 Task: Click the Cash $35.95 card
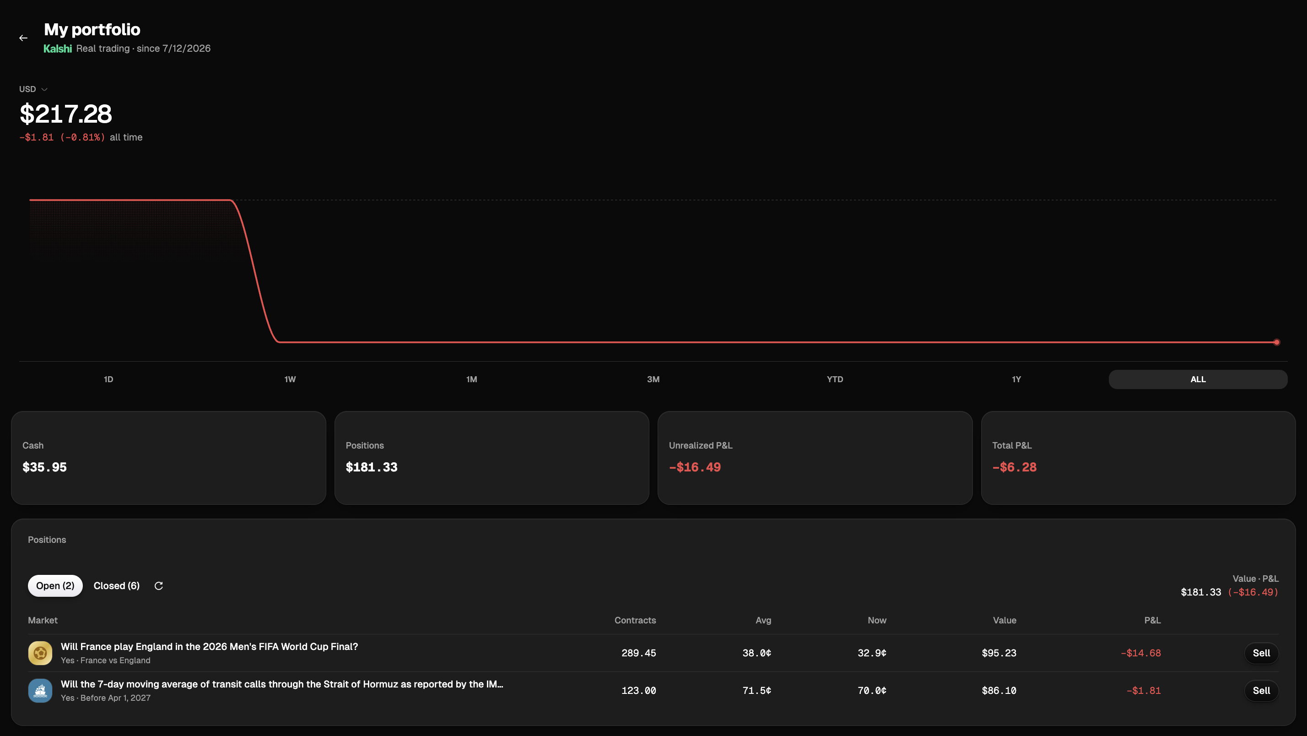[168, 458]
